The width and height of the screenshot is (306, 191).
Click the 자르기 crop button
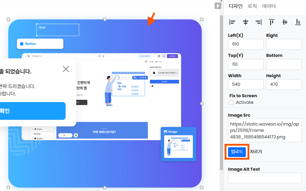pyautogui.click(x=256, y=152)
